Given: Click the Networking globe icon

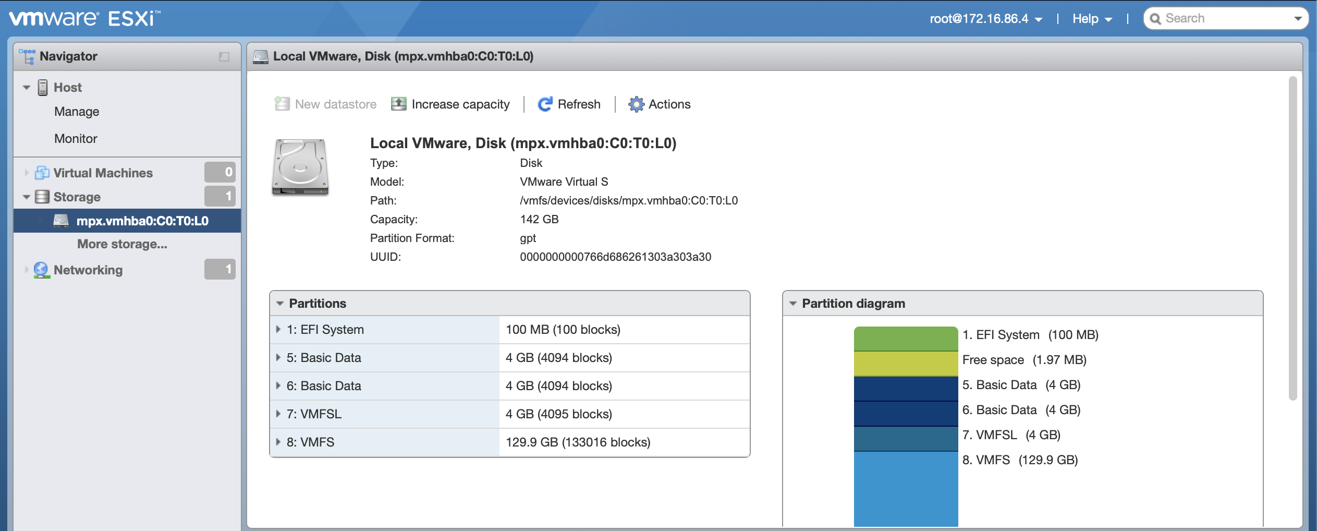Looking at the screenshot, I should (42, 270).
